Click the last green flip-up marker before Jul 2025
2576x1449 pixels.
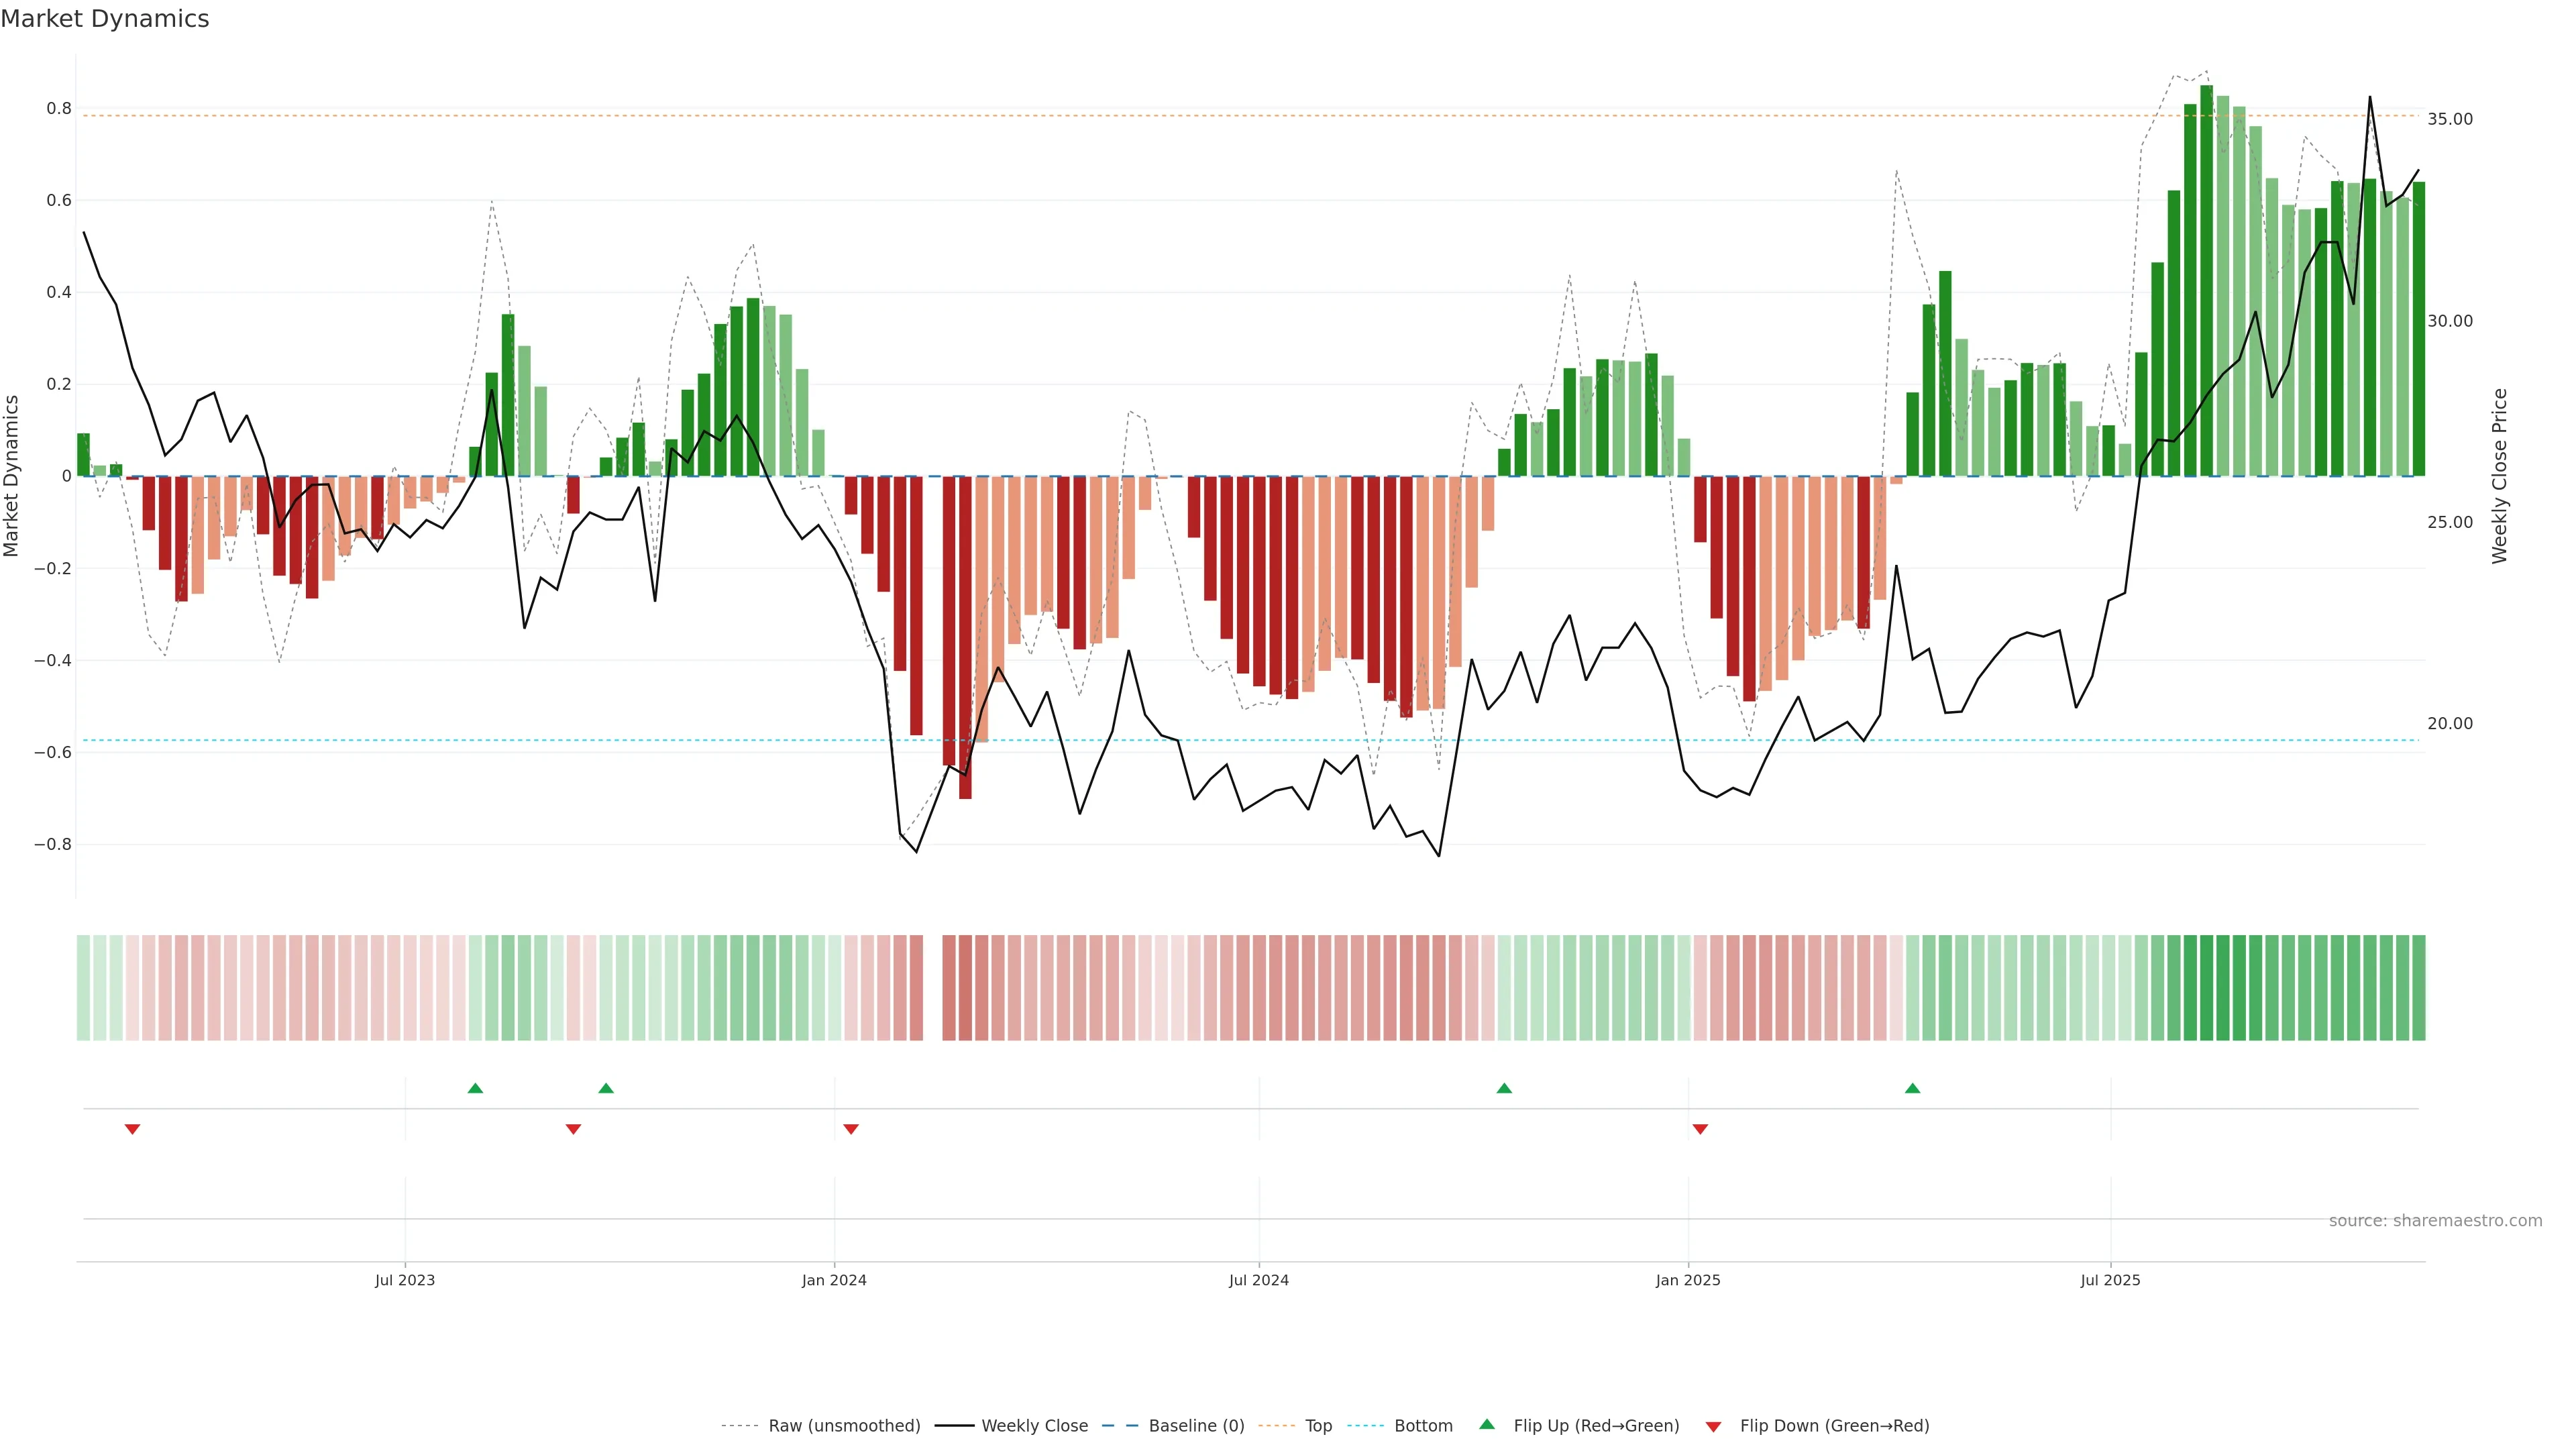point(1912,1088)
